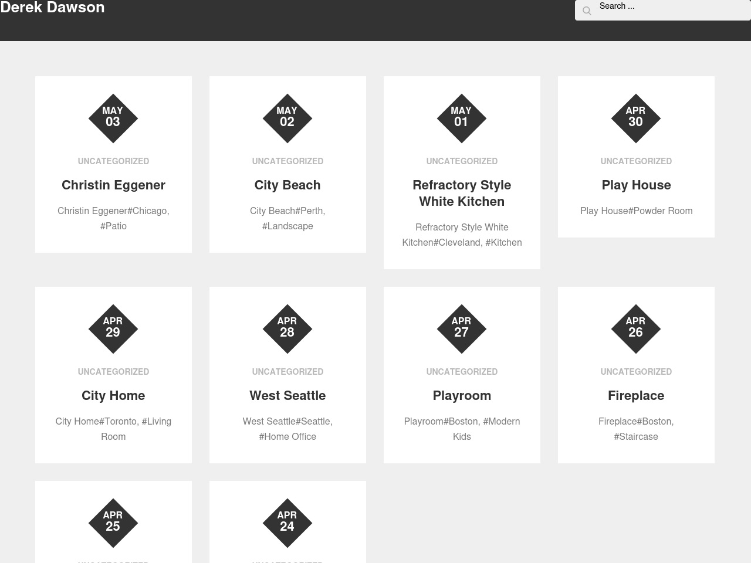Viewport: 751px width, 563px height.
Task: Click Uncategorized above City Beach
Action: (287, 161)
